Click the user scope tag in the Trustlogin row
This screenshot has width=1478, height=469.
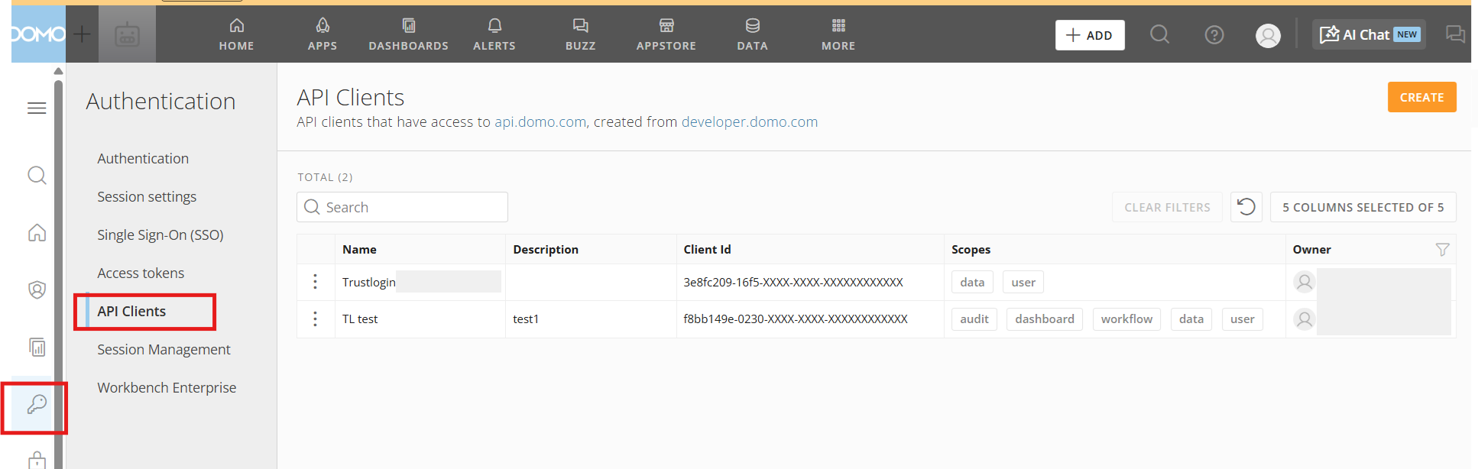click(1023, 282)
